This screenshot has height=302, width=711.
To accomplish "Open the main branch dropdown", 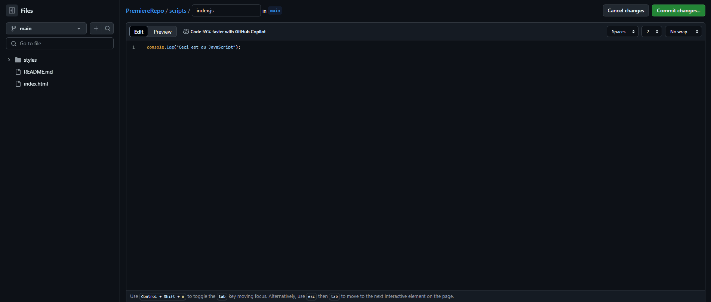I will [x=46, y=28].
